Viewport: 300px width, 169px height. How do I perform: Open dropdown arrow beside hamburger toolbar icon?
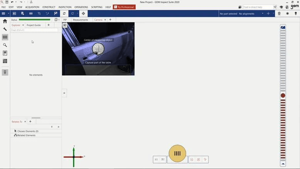coord(8,14)
